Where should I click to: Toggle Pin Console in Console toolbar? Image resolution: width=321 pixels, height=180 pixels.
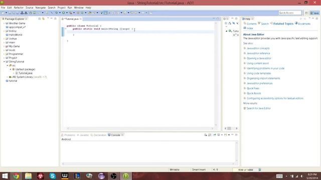tap(215, 135)
